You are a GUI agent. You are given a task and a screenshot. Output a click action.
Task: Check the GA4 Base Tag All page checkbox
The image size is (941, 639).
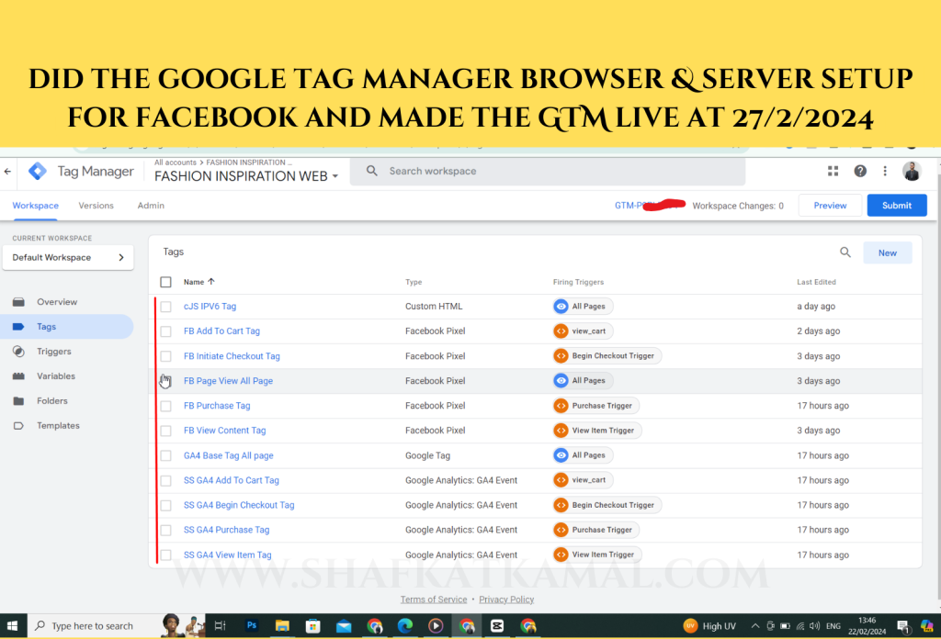click(x=165, y=456)
